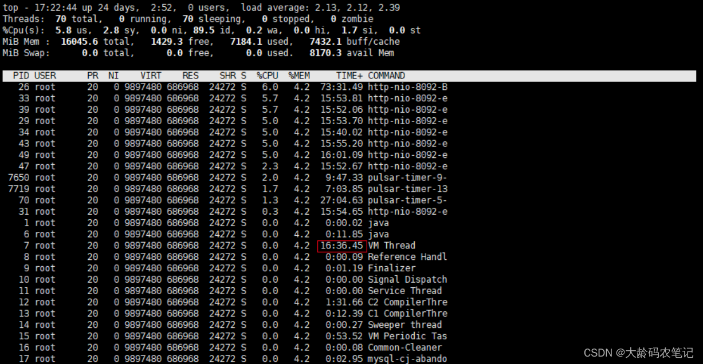Click the 9:47.33 time value
Image resolution: width=703 pixels, height=364 pixels.
click(344, 177)
